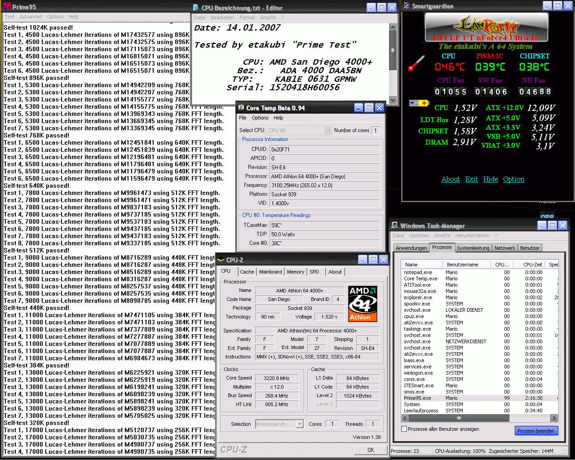Click the up arrow of the Editor scrollbar
Screen dimensions: 575x460
click(393, 27)
